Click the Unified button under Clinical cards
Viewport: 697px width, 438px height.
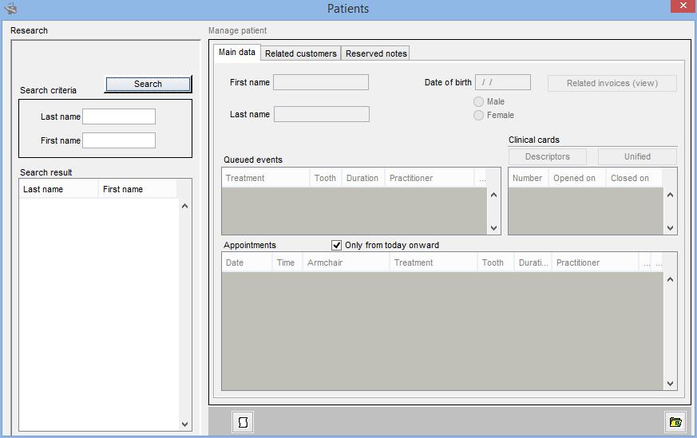point(637,156)
